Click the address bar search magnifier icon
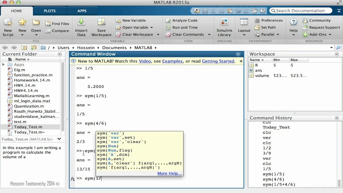Screen dimensions: 343x193 (x=338, y=48)
